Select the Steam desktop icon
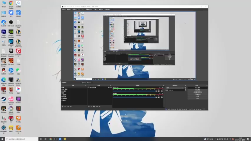Screen dimensions: 251x141 (x=3, y=100)
